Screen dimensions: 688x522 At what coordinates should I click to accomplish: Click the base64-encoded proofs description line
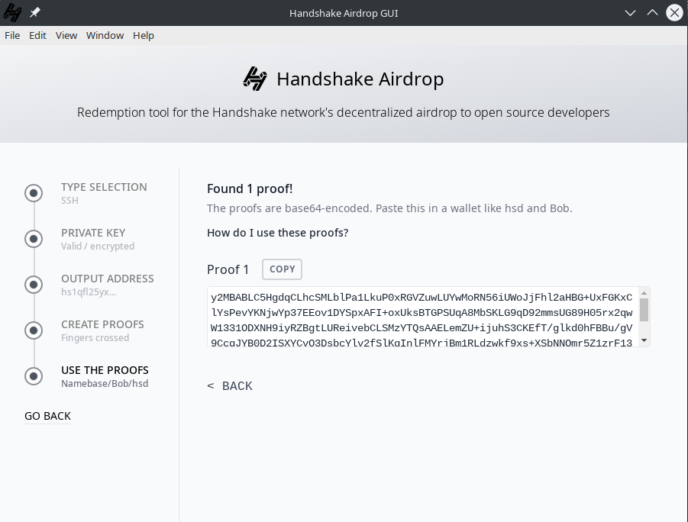[x=389, y=208]
